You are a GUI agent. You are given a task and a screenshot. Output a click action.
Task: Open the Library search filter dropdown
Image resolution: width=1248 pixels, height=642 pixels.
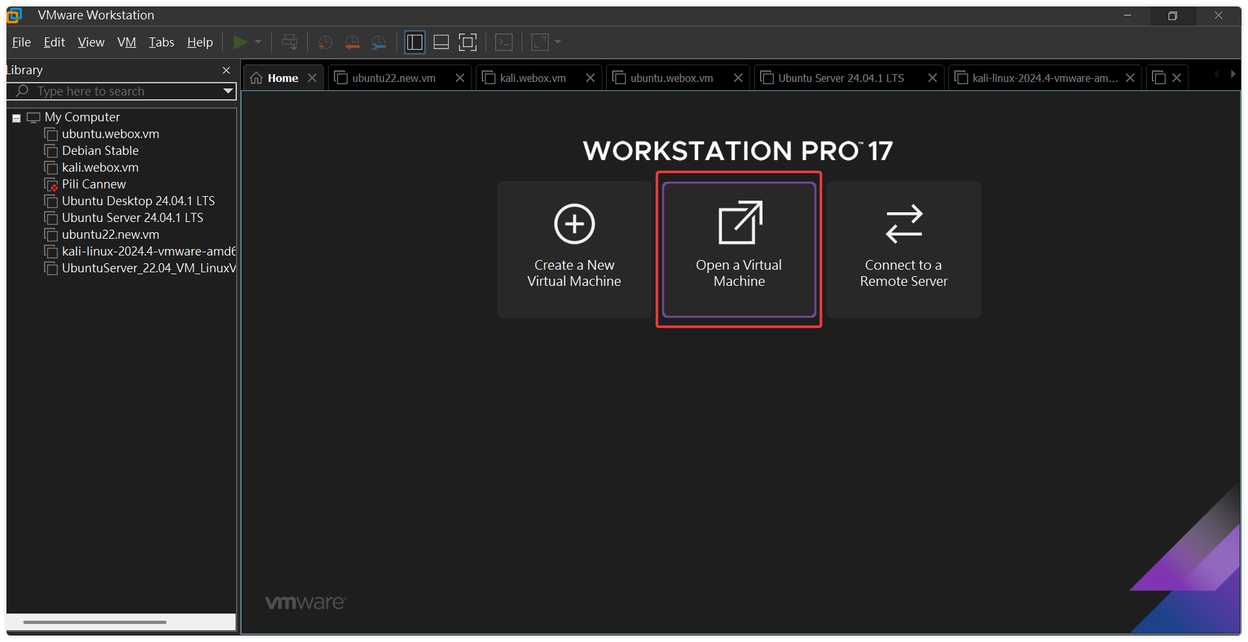pyautogui.click(x=228, y=92)
